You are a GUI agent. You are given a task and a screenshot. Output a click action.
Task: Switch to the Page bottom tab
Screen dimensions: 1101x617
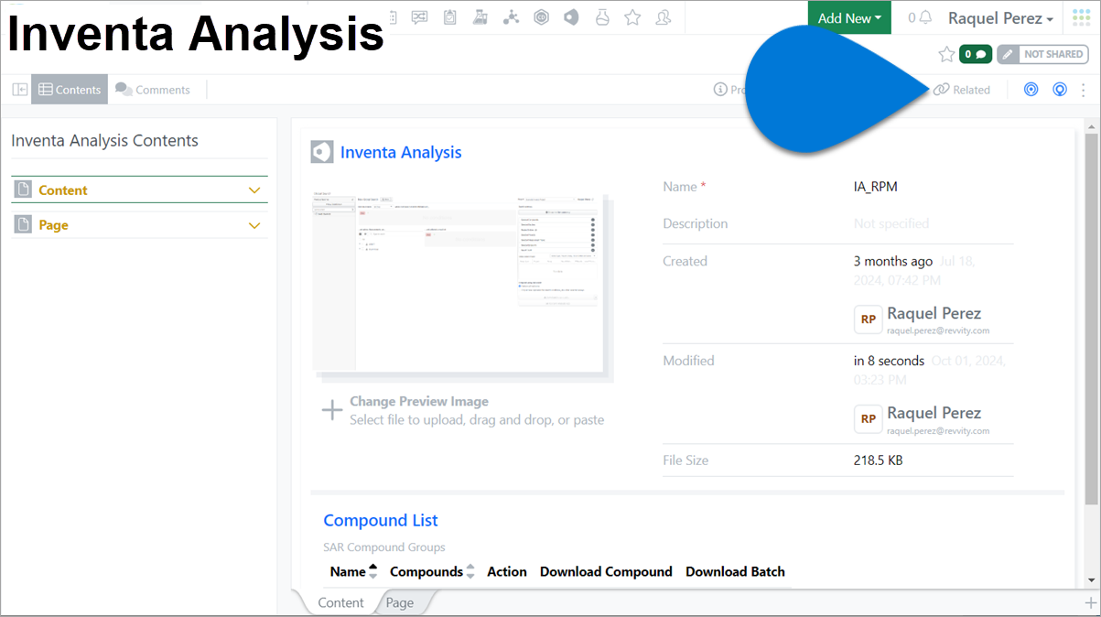pyautogui.click(x=400, y=602)
